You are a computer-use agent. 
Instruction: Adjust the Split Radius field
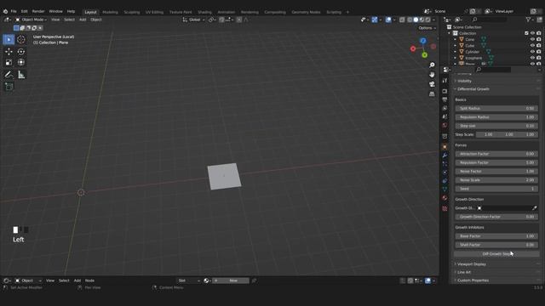point(496,109)
